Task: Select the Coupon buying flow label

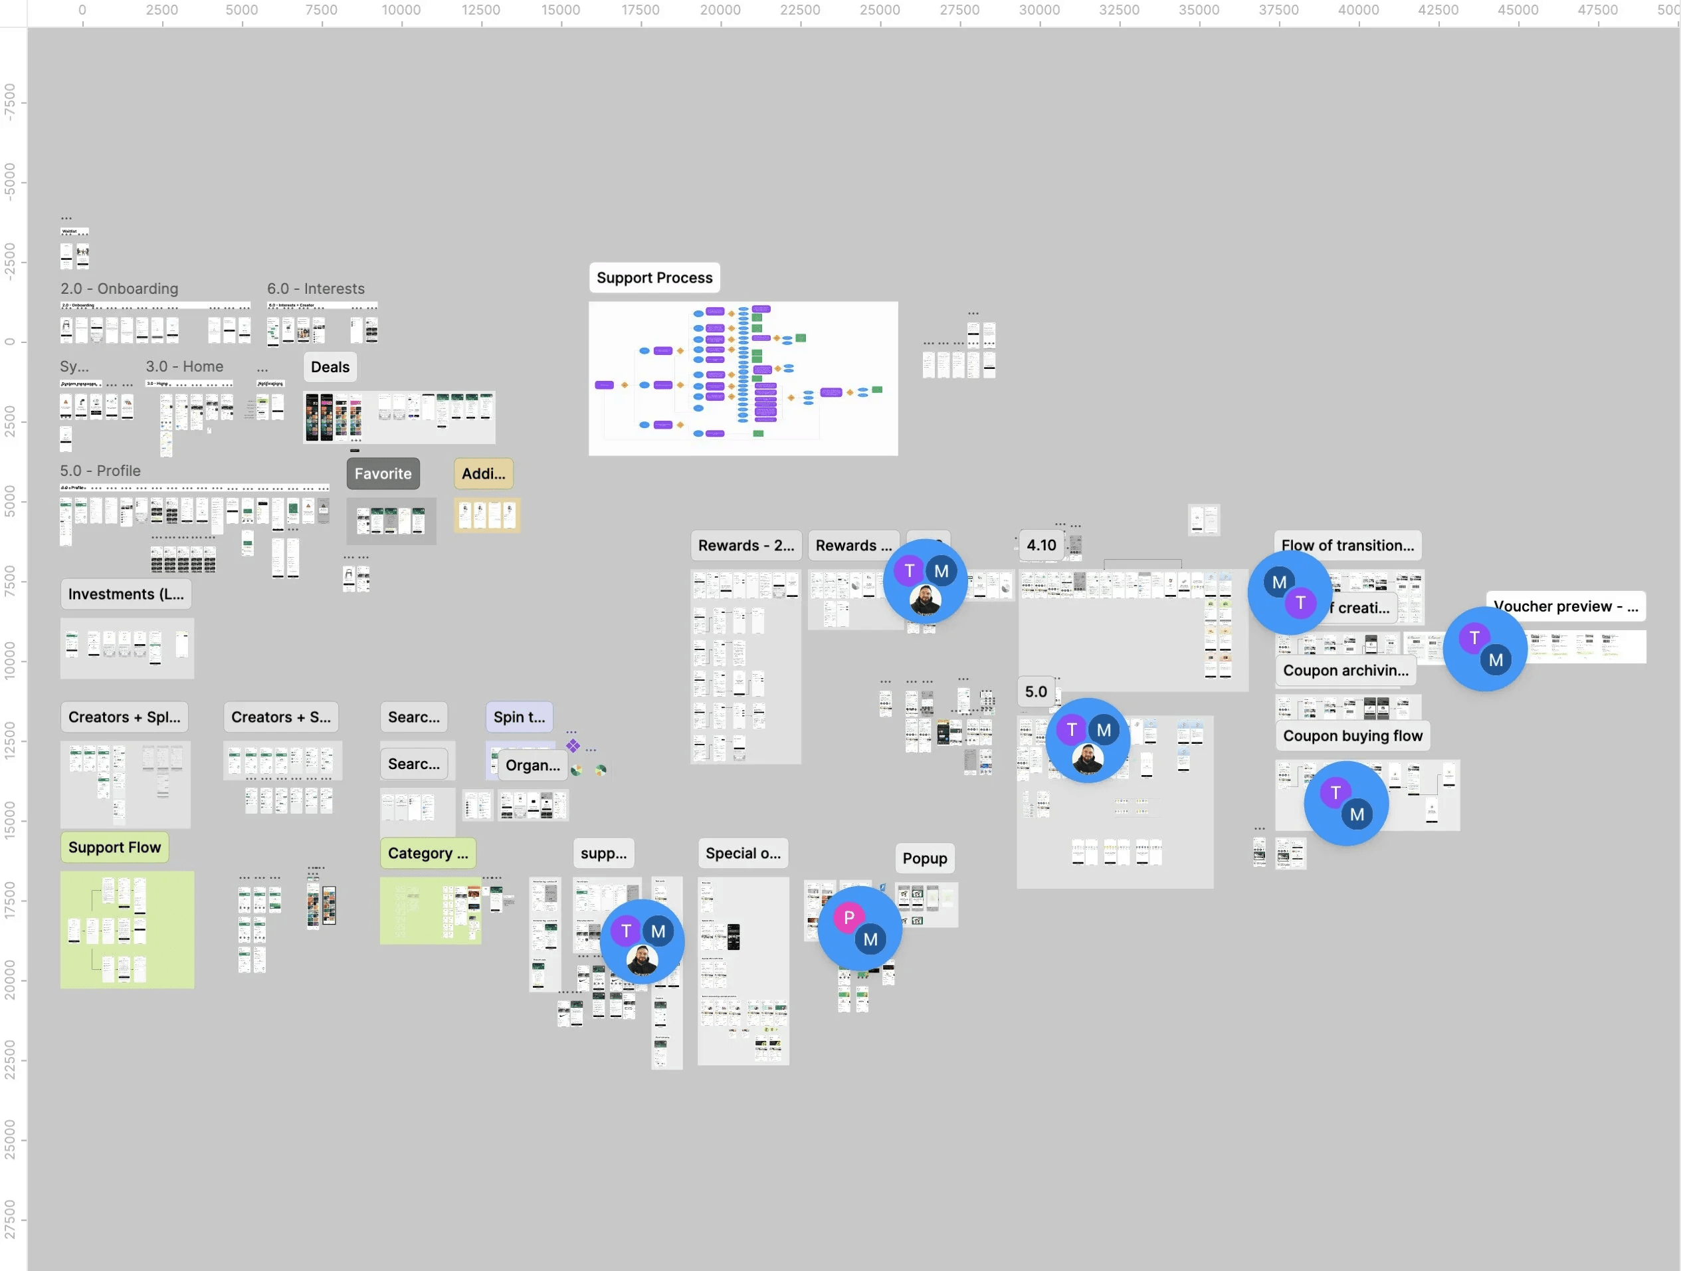Action: 1353,736
